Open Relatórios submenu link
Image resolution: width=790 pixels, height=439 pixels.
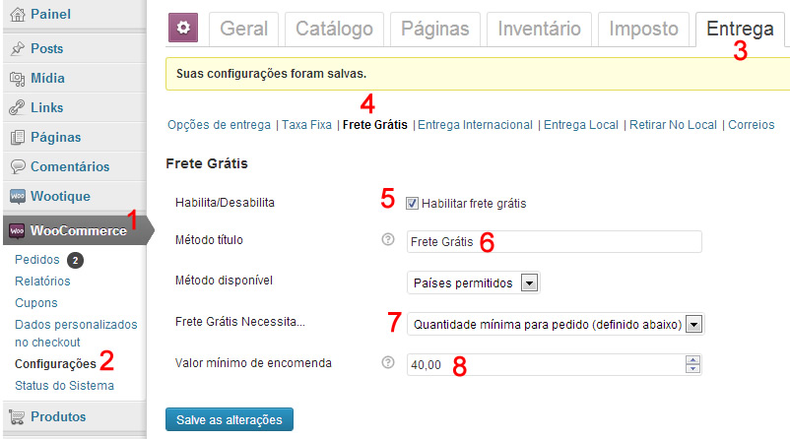(x=42, y=282)
